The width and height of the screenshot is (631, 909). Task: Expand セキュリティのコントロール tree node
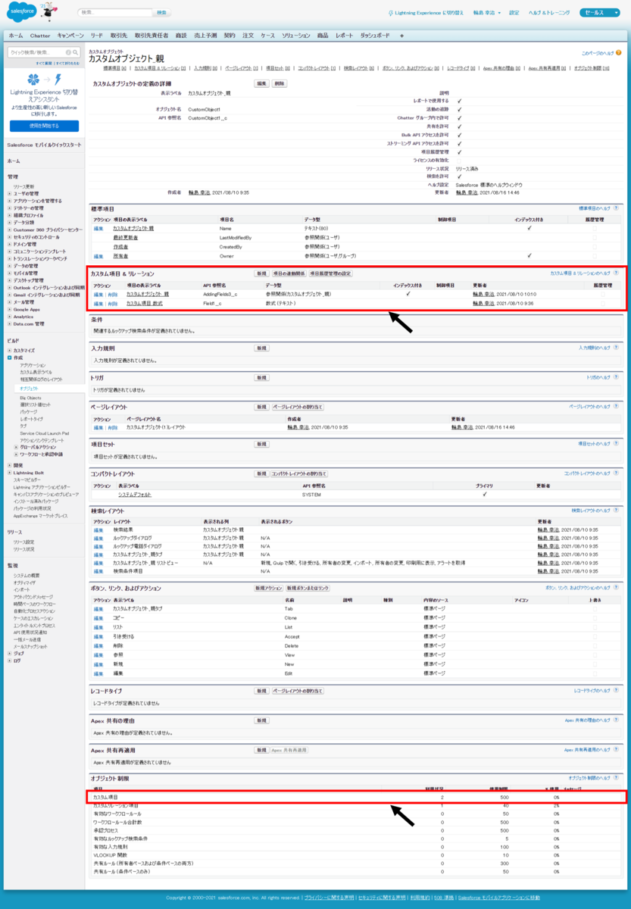10,237
